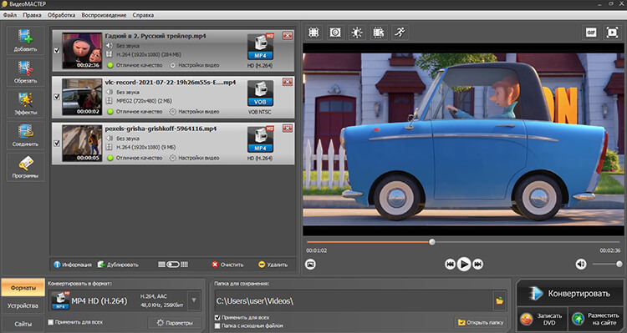627x333 pixels.
Task: Click the crop video icon above preview
Action: click(313, 33)
